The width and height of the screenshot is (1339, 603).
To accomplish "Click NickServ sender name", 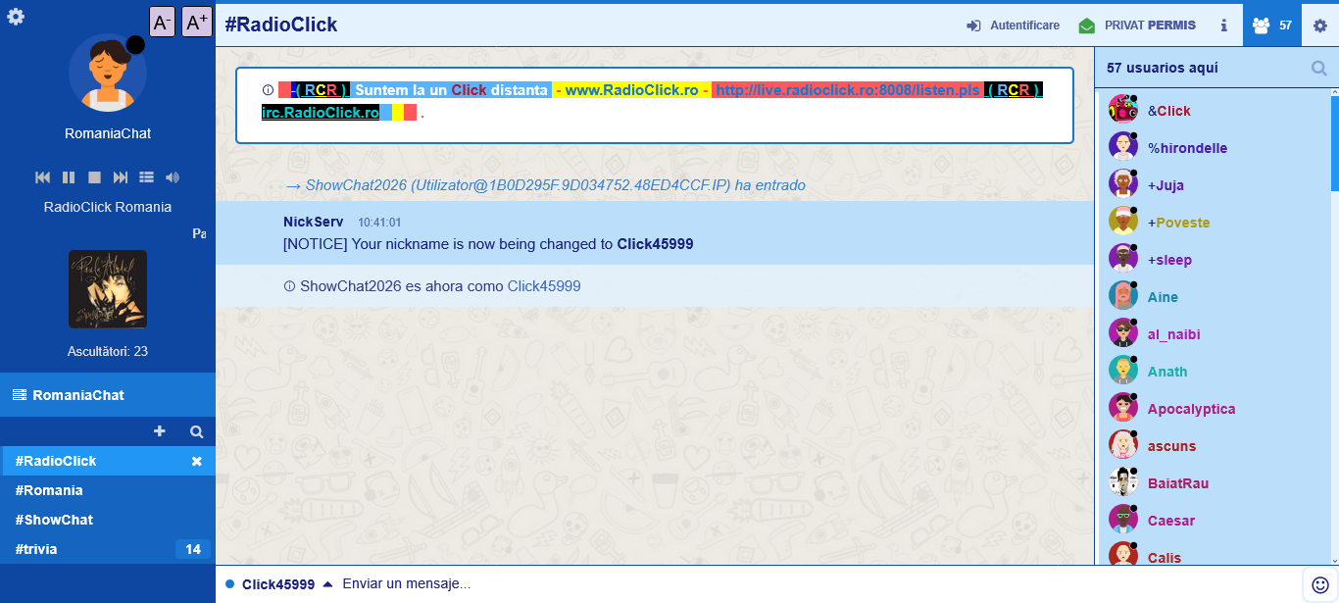I will pos(313,223).
